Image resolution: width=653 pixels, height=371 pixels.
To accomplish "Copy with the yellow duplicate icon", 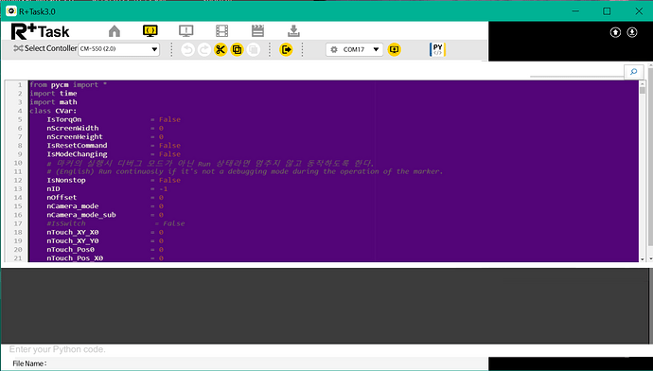I will [237, 50].
